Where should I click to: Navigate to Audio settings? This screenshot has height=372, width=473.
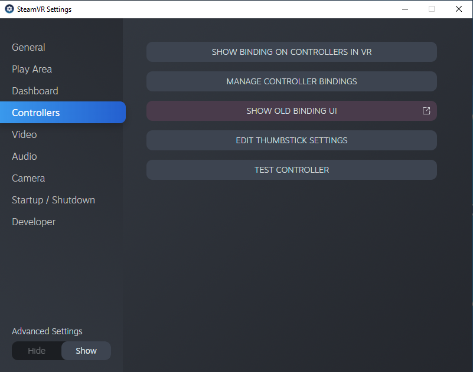coord(24,156)
